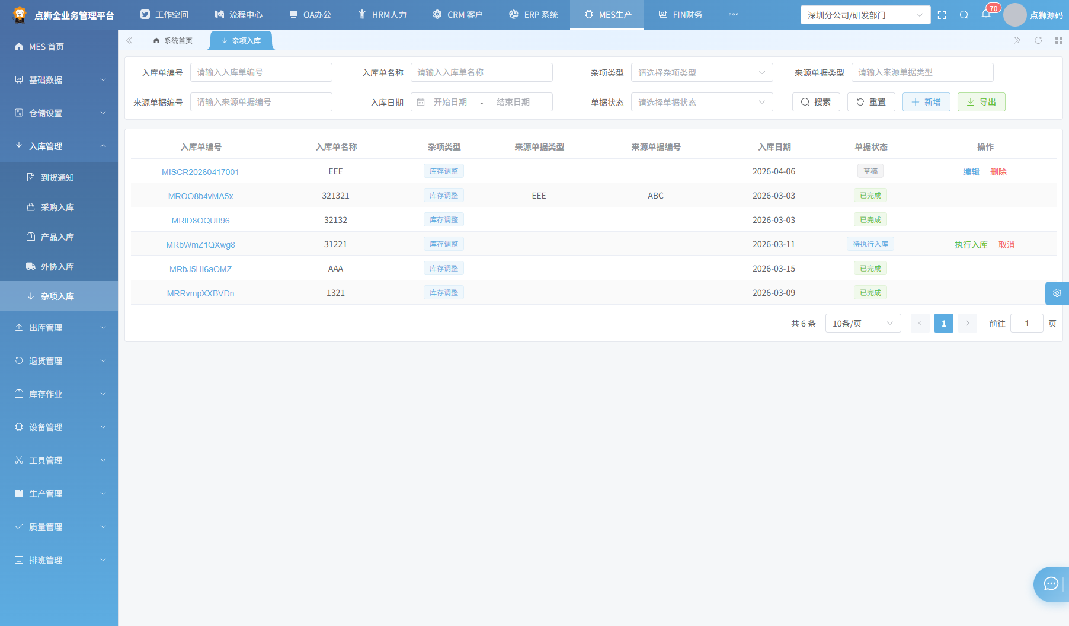Open the chat support bubble icon
The image size is (1069, 626).
[x=1051, y=584]
